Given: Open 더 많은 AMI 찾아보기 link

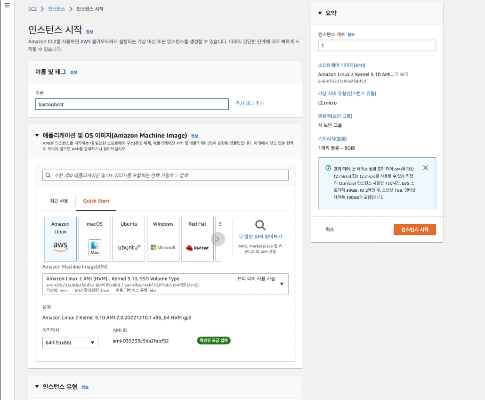Looking at the screenshot, I should click(x=260, y=237).
